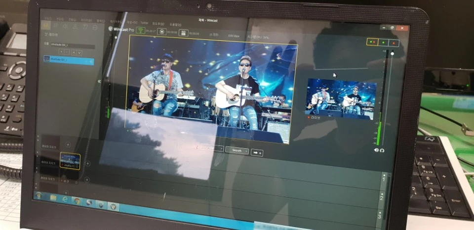
Task: Click the record button beside the stream timer
Action: (x=162, y=32)
